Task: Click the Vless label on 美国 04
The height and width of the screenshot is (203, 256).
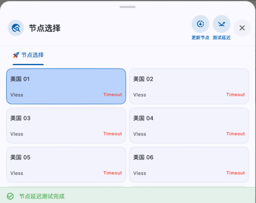Action: pyautogui.click(x=140, y=134)
